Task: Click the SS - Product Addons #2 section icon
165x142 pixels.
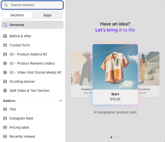Action: (5, 54)
